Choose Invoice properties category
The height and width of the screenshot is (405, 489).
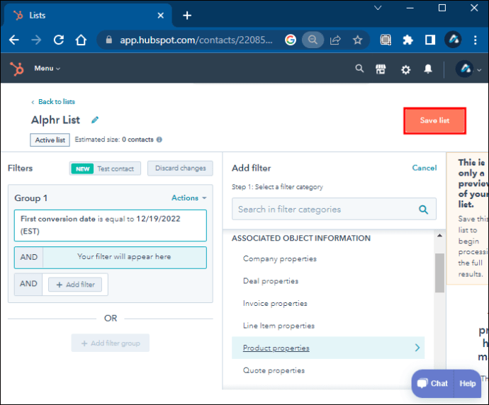click(x=275, y=304)
